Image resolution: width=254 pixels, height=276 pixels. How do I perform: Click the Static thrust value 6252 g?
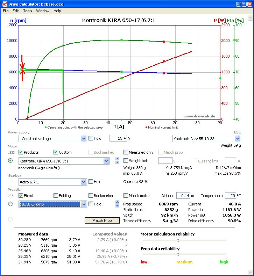pyautogui.click(x=171, y=210)
